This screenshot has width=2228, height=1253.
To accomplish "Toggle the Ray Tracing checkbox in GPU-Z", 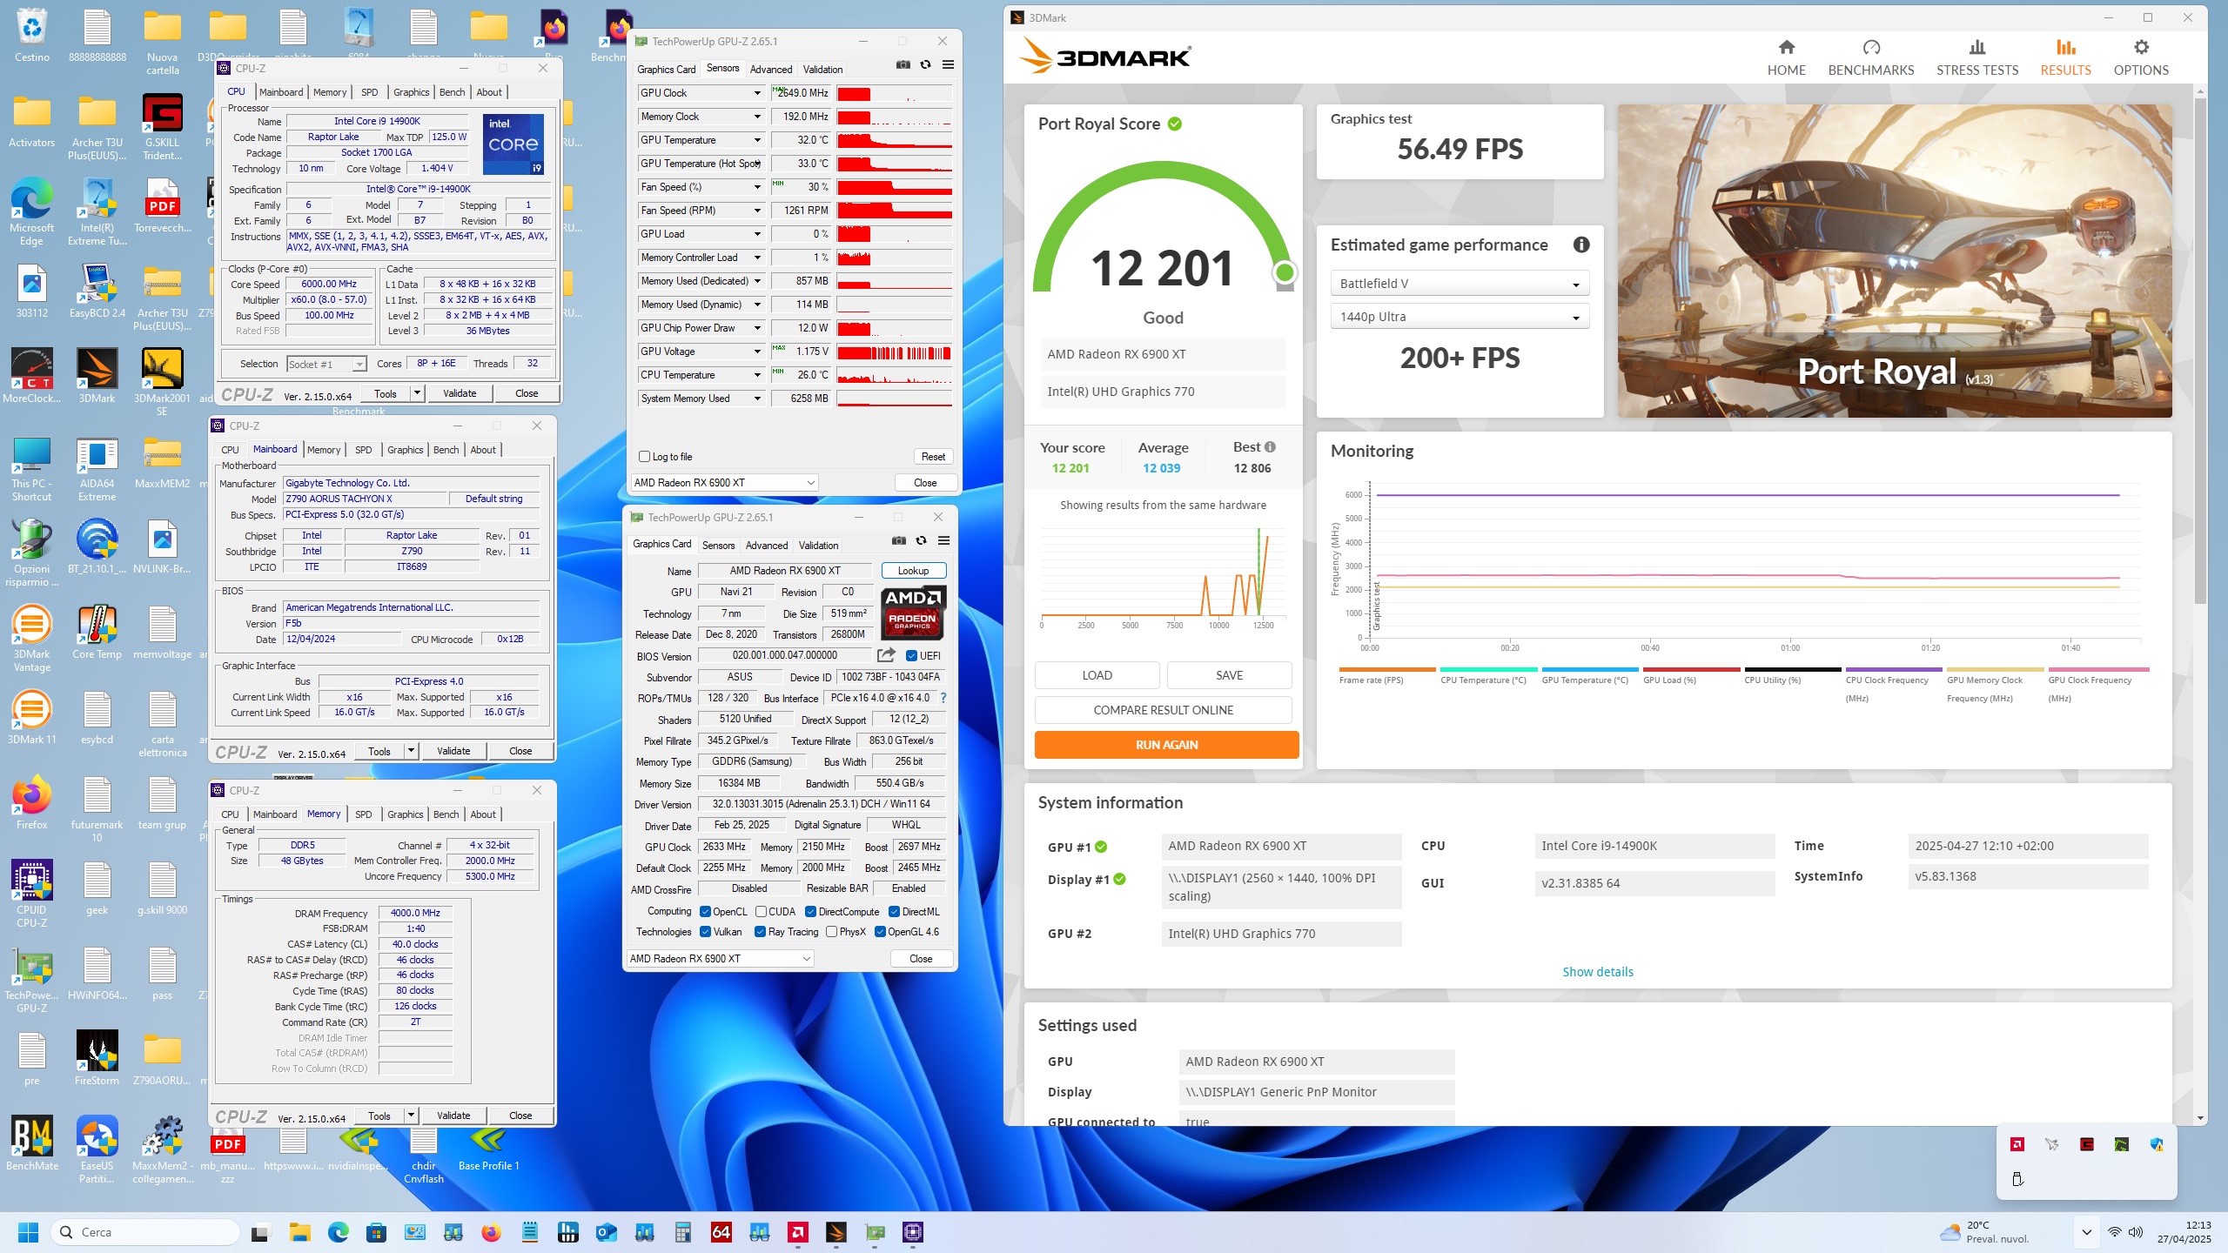I will (x=760, y=932).
